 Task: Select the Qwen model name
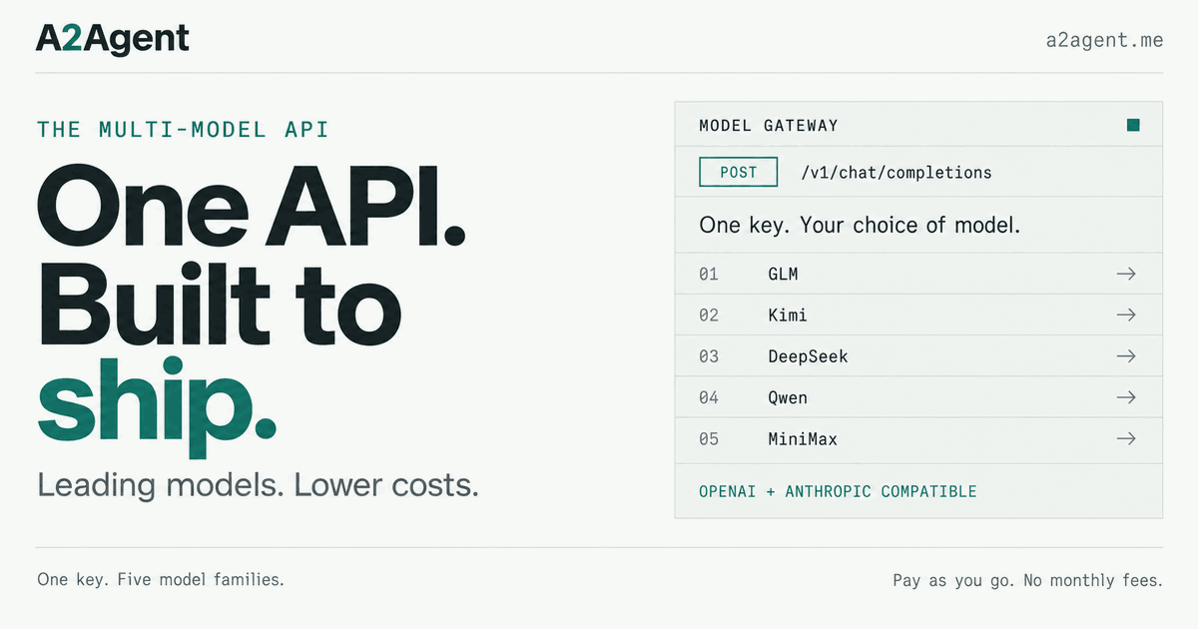(x=788, y=397)
